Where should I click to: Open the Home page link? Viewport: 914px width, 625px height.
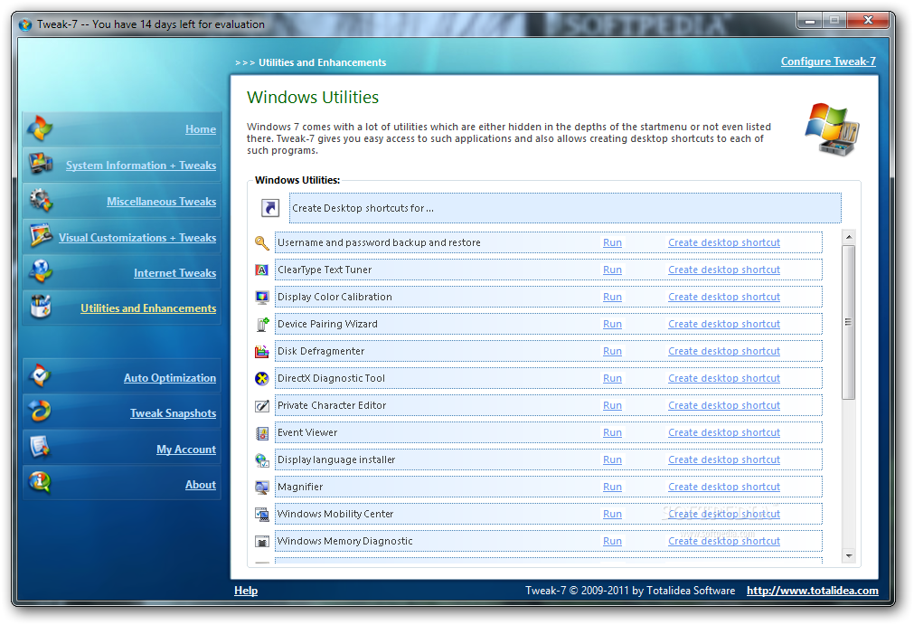[x=200, y=129]
